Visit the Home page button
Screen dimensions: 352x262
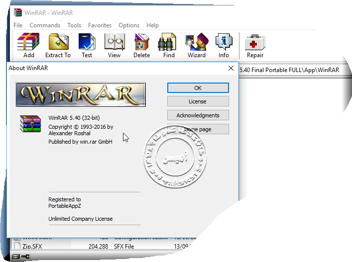[x=198, y=129]
